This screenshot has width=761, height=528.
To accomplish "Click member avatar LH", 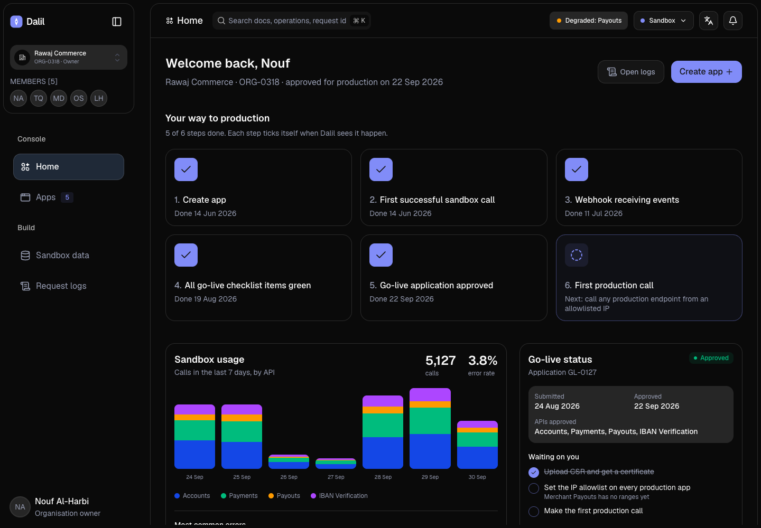I will (99, 98).
